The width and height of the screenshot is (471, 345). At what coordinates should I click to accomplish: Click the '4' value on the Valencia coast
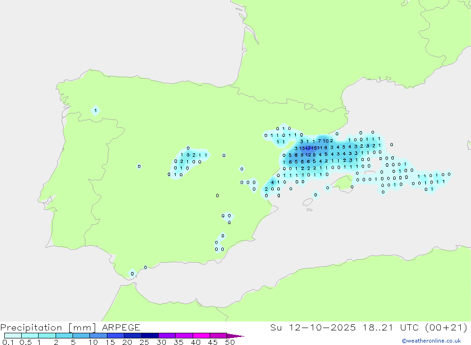[x=272, y=182]
